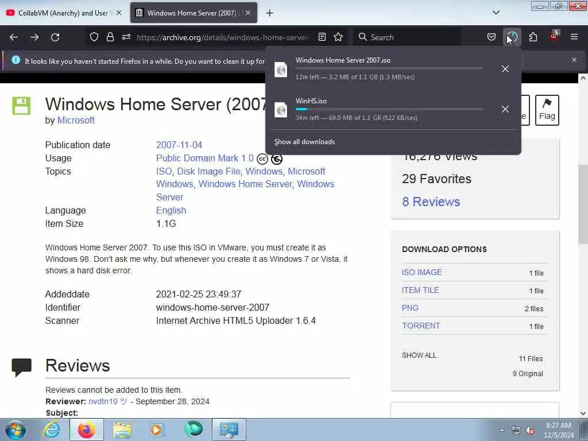
Task: Switch to CollabVM (Anarchy) YouTube tab
Action: tap(64, 13)
